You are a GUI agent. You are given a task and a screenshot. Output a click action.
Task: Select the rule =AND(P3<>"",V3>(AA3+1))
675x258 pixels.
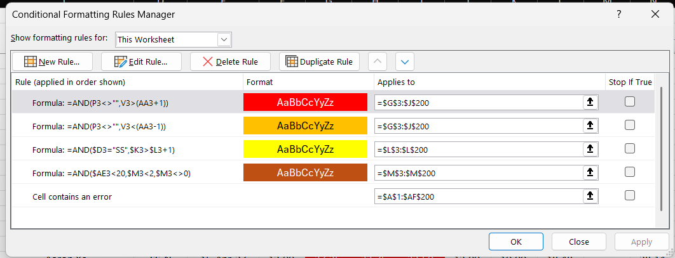(x=333, y=102)
